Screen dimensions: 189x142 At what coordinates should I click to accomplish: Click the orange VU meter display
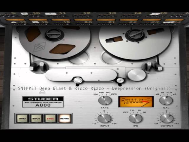point(136,102)
